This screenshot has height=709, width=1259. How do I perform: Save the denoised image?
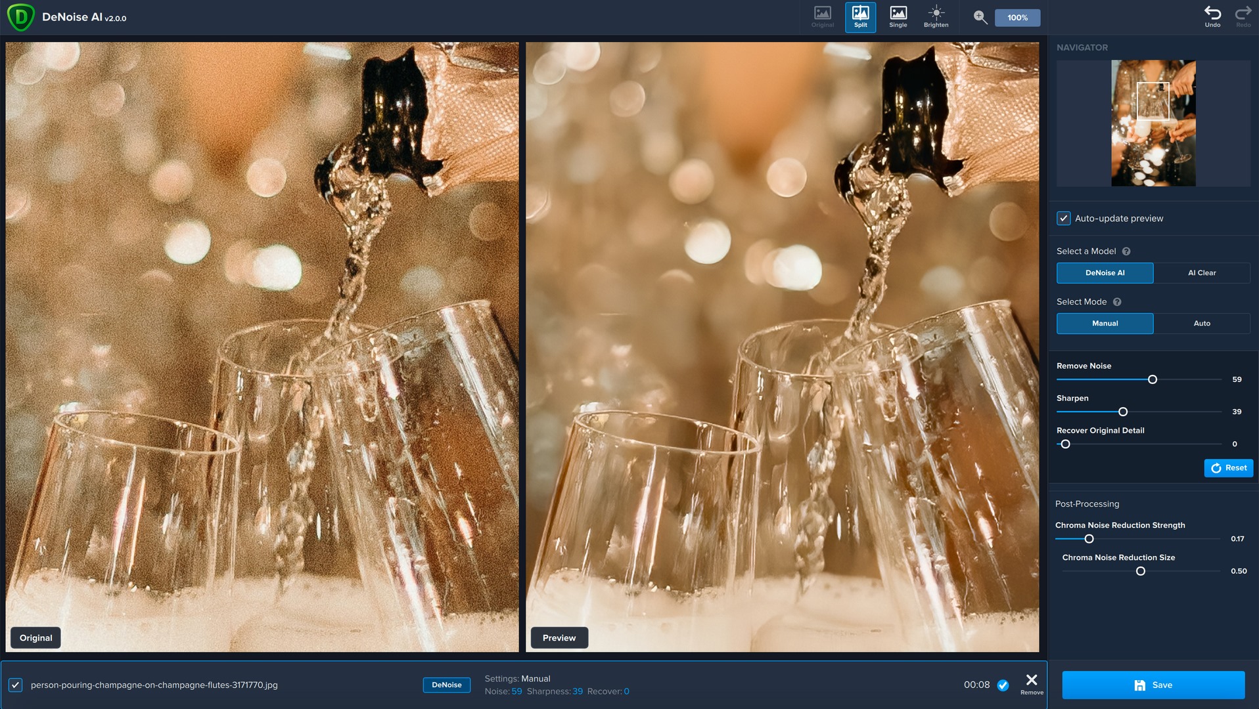(x=1153, y=685)
